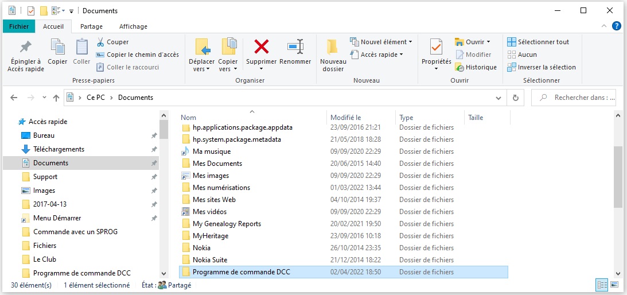This screenshot has width=627, height=295.
Task: Click Copier le chemin d'accès
Action: pyautogui.click(x=138, y=55)
